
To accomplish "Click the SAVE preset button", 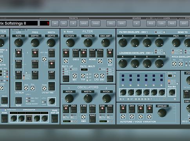I will click(84, 23).
